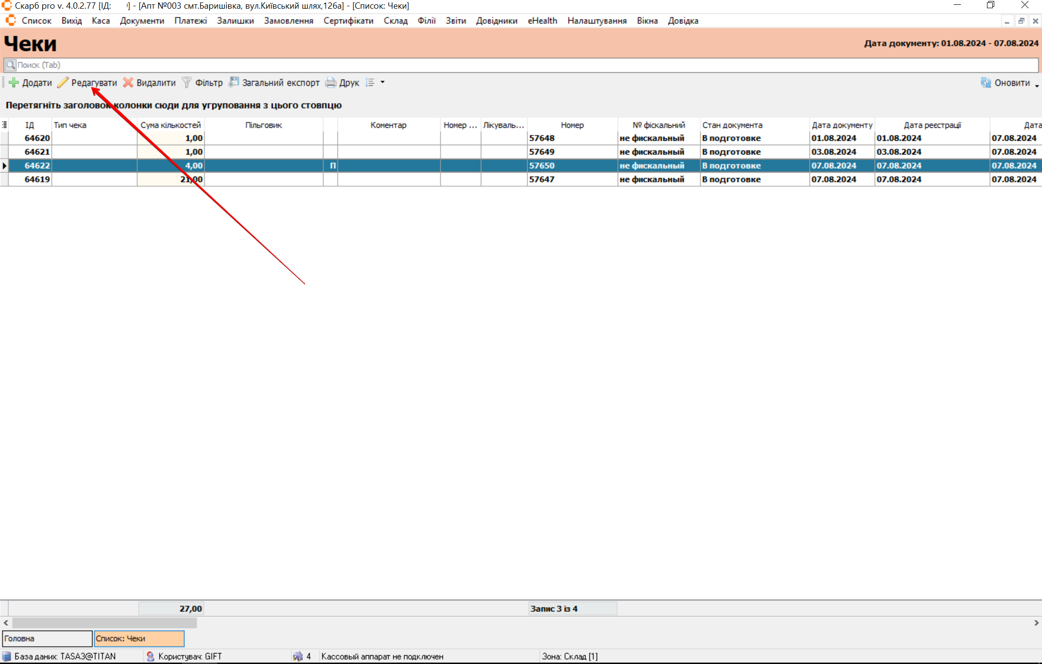Open the grid column chooser in header corner
Screen dimensions: 1042x664
pos(4,125)
